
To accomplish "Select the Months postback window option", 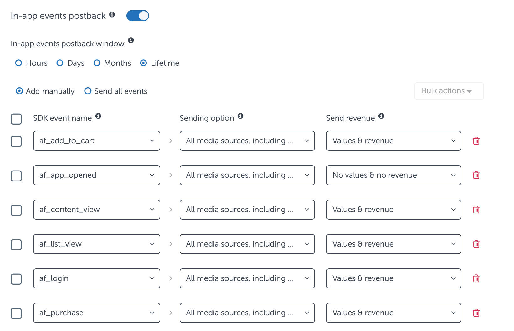I will tap(97, 63).
